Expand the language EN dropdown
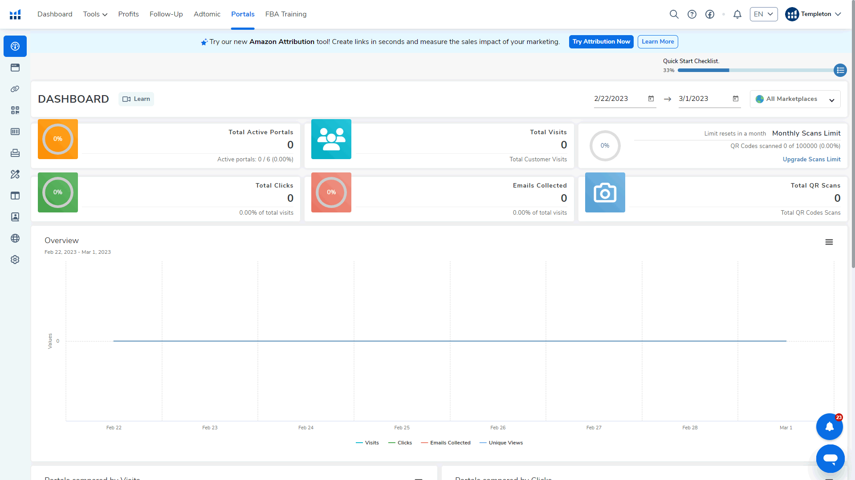The height and width of the screenshot is (480, 855). 763,13
